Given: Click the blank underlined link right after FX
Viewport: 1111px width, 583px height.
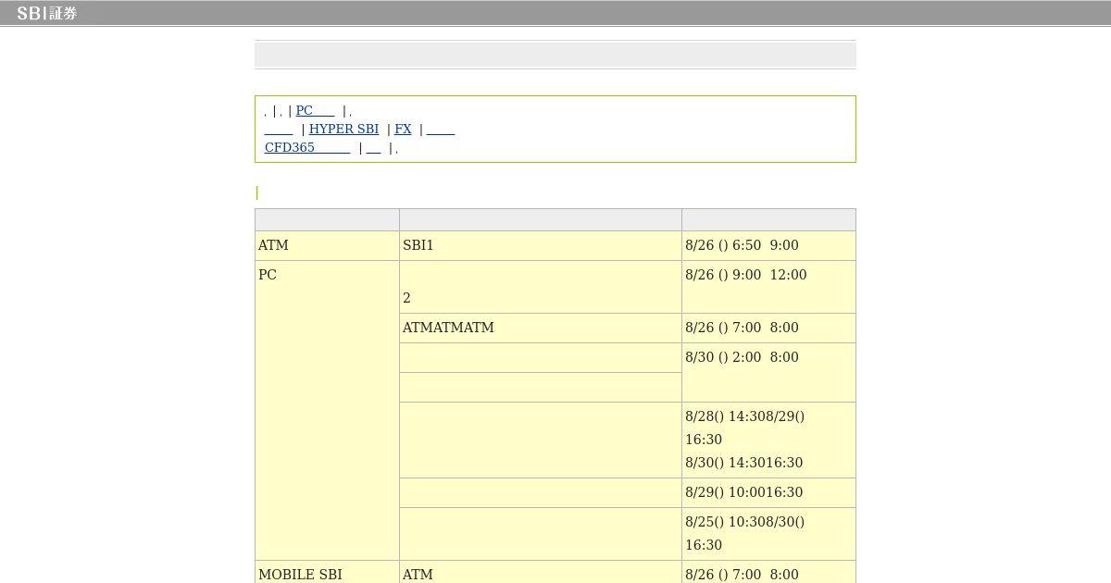Looking at the screenshot, I should pyautogui.click(x=441, y=129).
